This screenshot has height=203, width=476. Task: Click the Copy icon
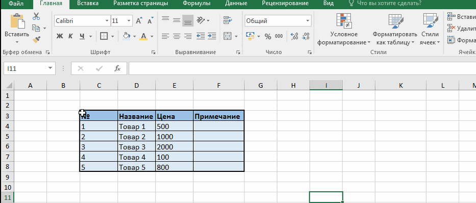36,28
